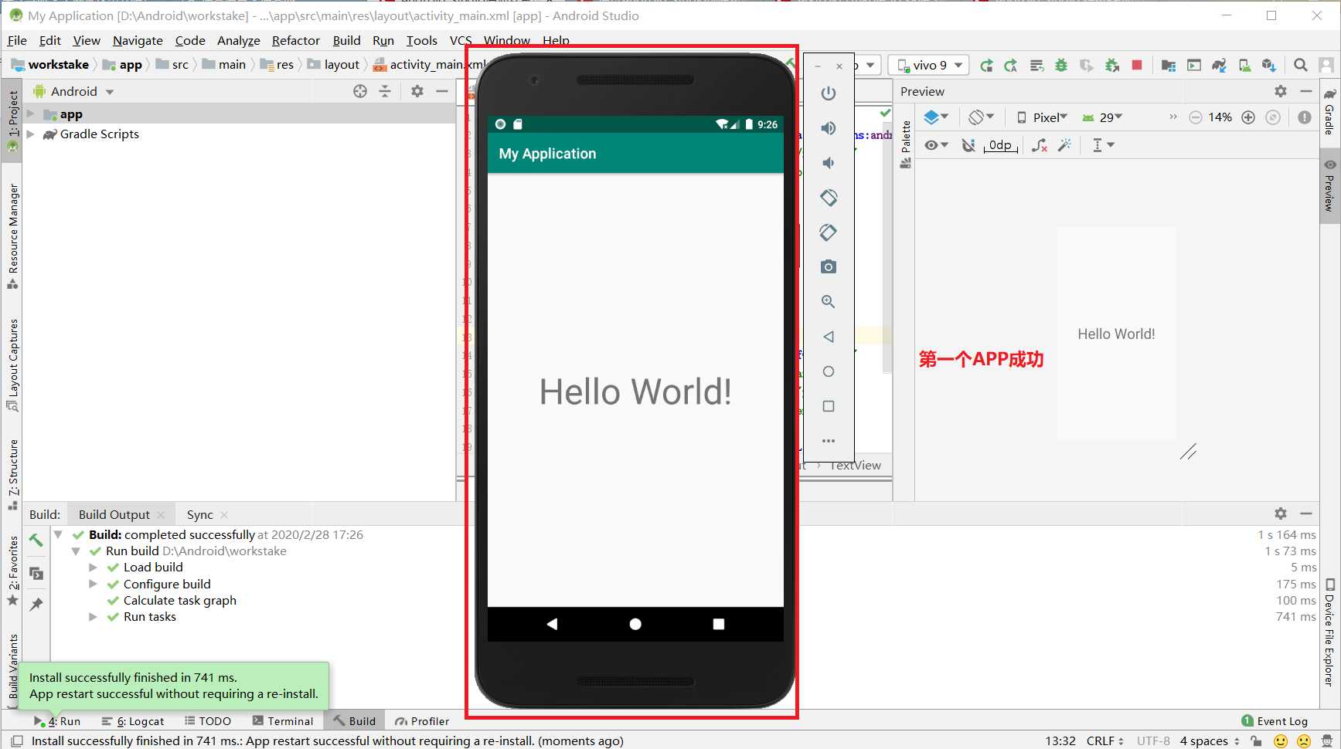Image resolution: width=1341 pixels, height=749 pixels.
Task: Click emulator sidebar Overview square
Action: pyautogui.click(x=829, y=406)
